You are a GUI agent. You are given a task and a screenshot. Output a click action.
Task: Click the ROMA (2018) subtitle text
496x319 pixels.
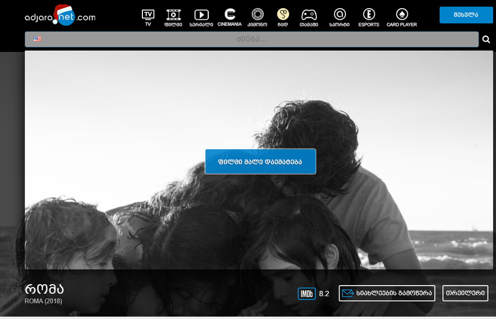[x=43, y=301]
